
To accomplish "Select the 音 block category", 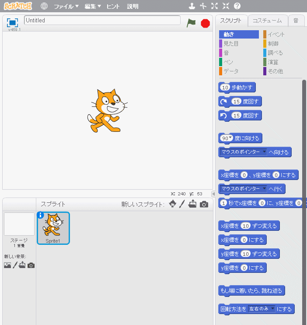I will coord(239,53).
